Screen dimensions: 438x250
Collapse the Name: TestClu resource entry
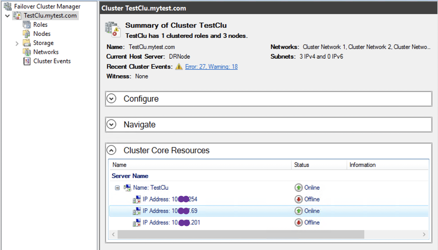118,188
